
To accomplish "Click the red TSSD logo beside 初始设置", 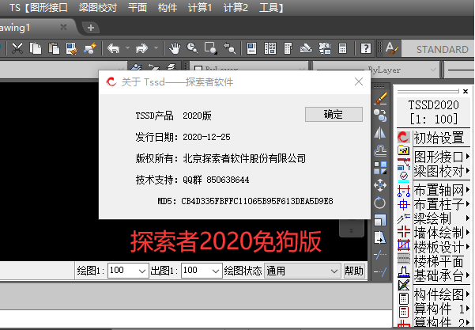I will 404,137.
